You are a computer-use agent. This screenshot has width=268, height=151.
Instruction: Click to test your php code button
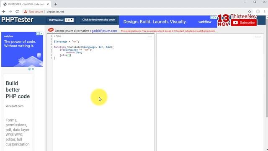tap(98, 20)
